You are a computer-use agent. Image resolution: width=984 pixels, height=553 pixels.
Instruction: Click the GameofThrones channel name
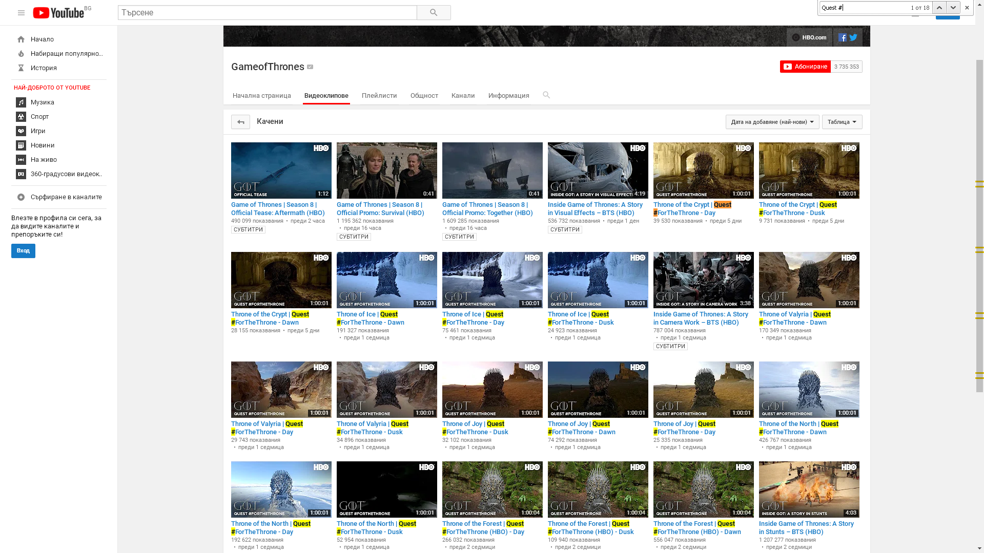(x=268, y=67)
